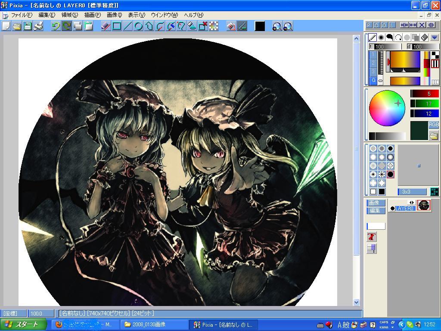Adjust the d density slider at 100
Screen dimensions: 441x331
coord(423,47)
